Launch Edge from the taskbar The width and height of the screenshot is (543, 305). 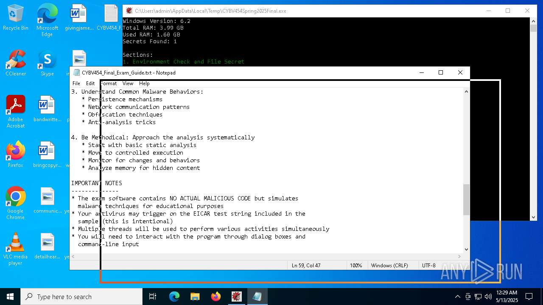point(174,297)
